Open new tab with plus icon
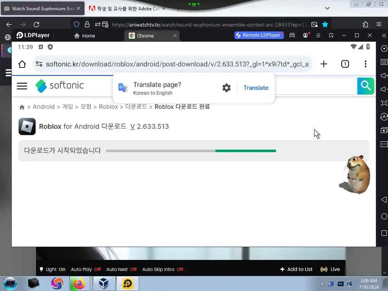Viewport: 388px width, 291px height. [x=324, y=64]
